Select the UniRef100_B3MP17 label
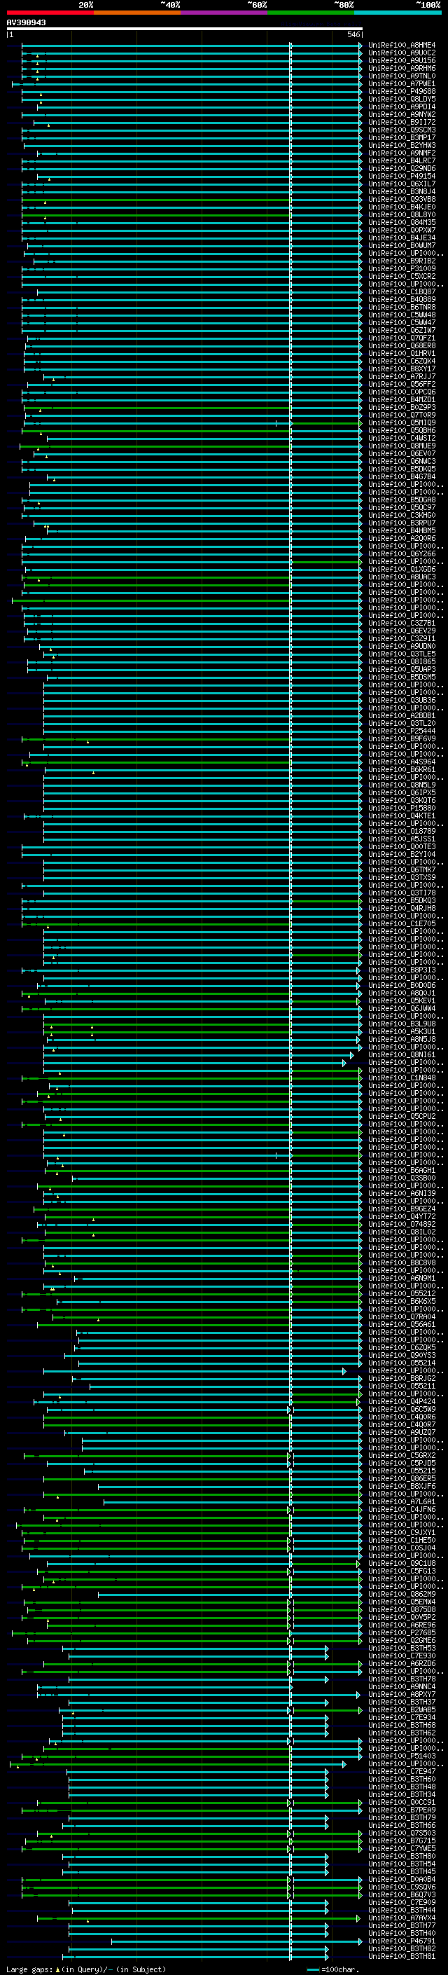Viewport: 448px width, 1975px height. pos(401,137)
